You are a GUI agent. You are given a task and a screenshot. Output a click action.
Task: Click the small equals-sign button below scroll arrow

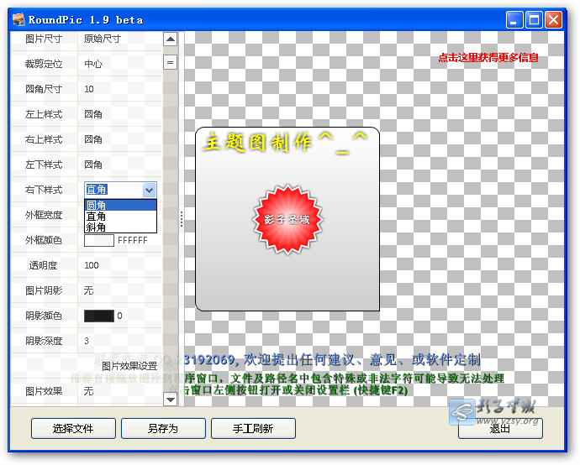point(170,63)
